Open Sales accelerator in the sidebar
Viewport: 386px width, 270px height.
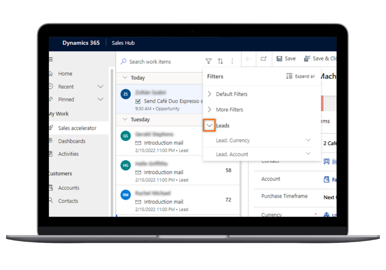pyautogui.click(x=77, y=128)
